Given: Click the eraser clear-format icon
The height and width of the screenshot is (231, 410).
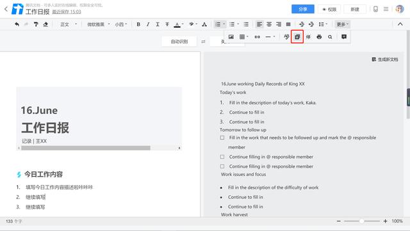Looking at the screenshot, I should pos(45,24).
